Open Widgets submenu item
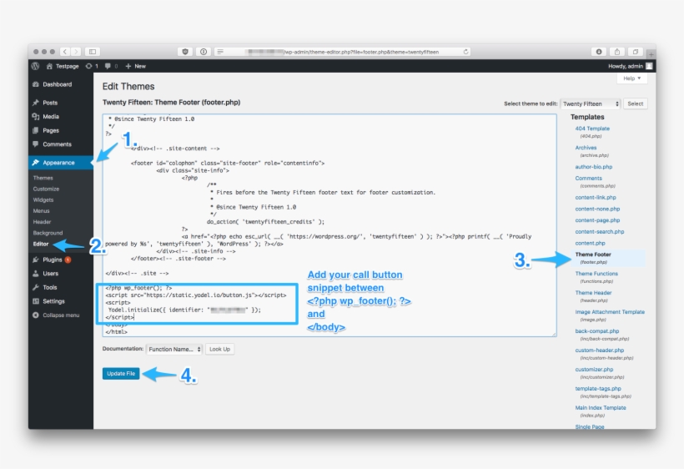Image resolution: width=684 pixels, height=469 pixels. 43,199
